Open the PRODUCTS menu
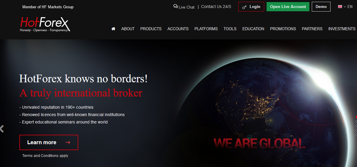Screen dimensions: 357x167 coord(151,29)
